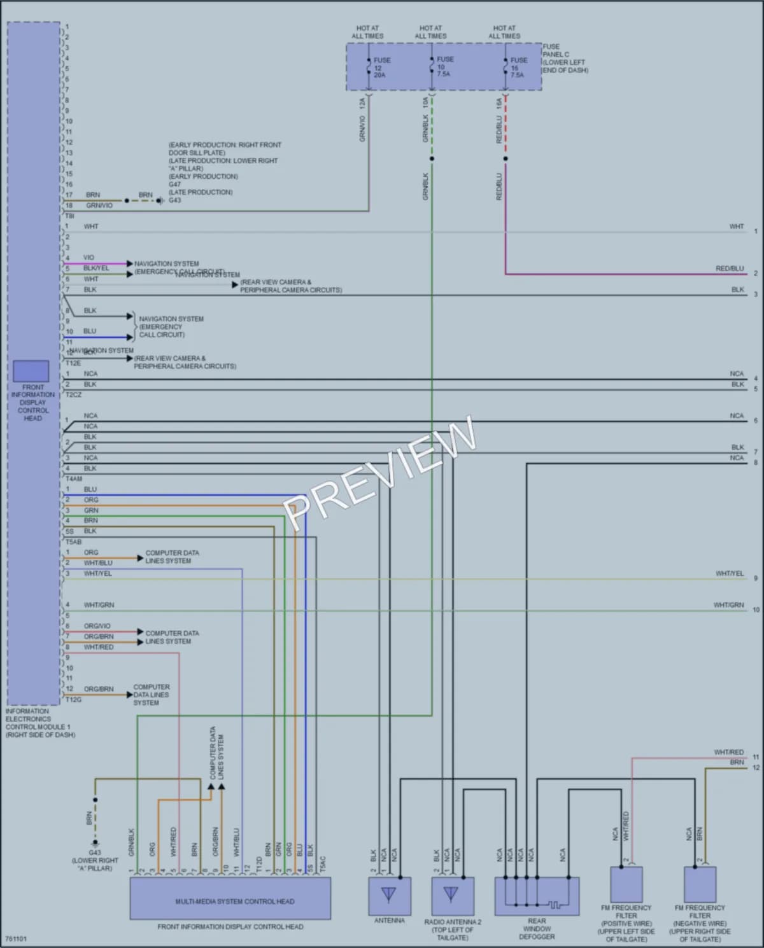The image size is (764, 948).
Task: Click the MULTI-MEDIA SYSTEM CONTROL HEAD component box
Action: pos(230,898)
